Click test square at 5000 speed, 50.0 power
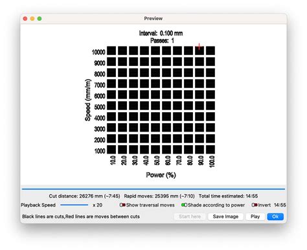 (155, 106)
